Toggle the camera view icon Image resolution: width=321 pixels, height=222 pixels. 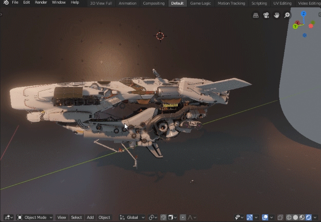click(x=266, y=15)
